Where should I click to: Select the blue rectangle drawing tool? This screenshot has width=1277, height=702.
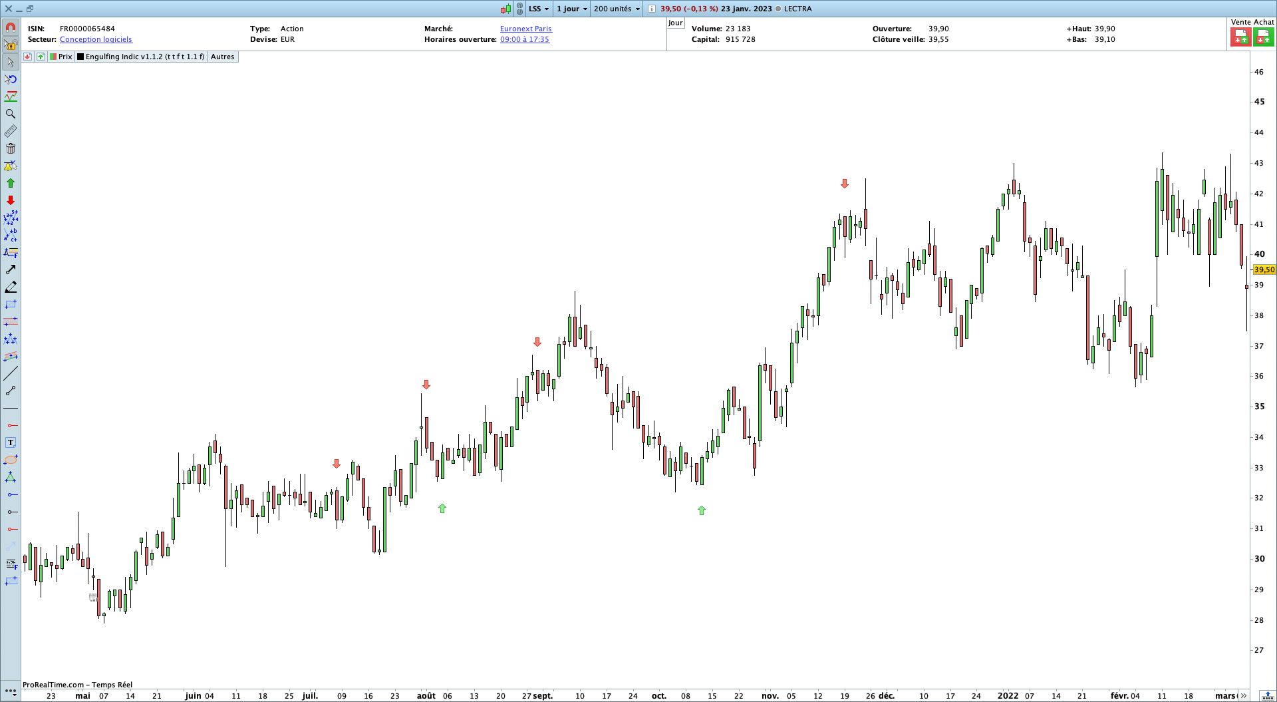(x=11, y=304)
